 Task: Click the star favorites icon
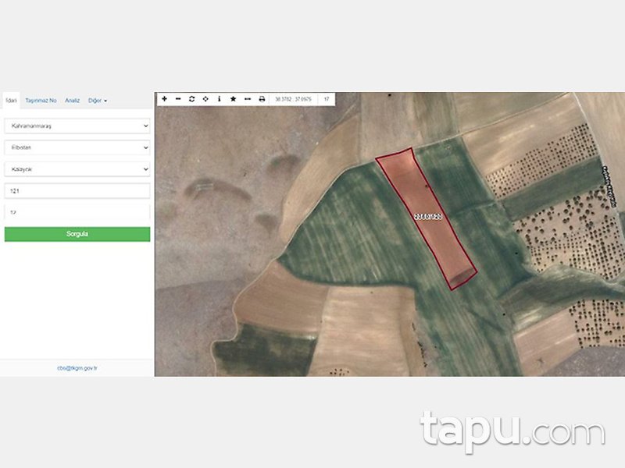pos(233,99)
